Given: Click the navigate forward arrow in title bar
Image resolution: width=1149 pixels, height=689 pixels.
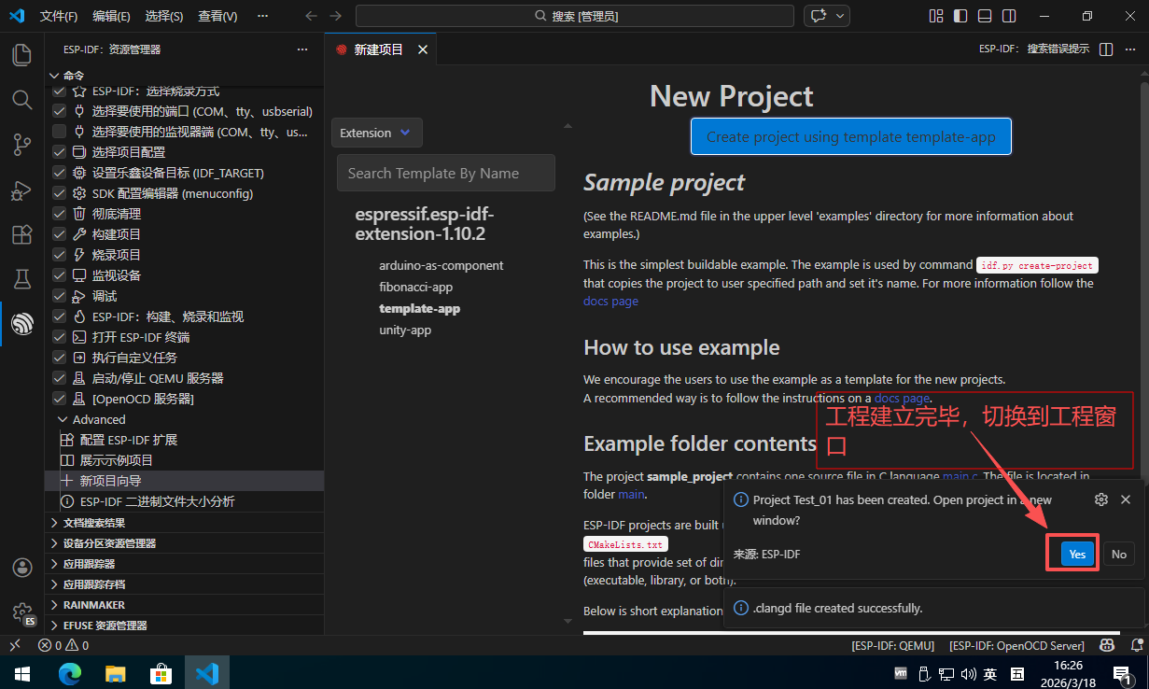Looking at the screenshot, I should [x=336, y=16].
